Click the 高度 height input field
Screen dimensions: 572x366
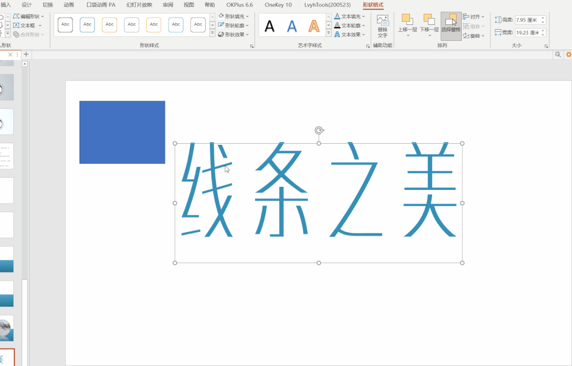point(527,20)
